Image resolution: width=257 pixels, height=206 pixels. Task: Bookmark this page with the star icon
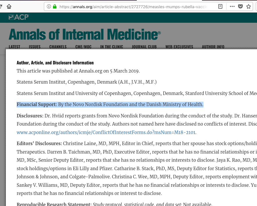pyautogui.click(x=249, y=6)
